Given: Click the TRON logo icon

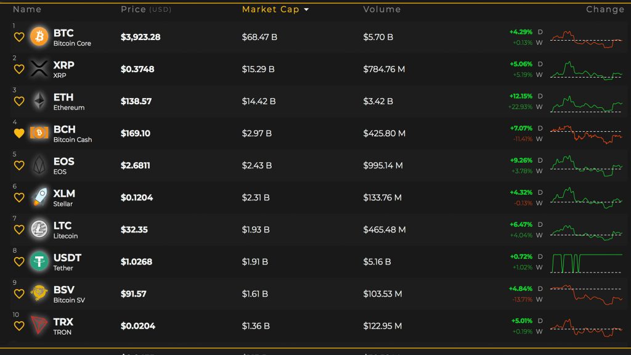Looking at the screenshot, I should (x=39, y=325).
